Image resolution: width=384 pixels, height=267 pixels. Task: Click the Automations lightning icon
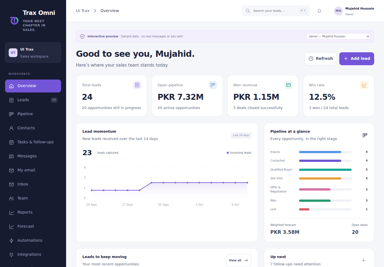coord(12,241)
